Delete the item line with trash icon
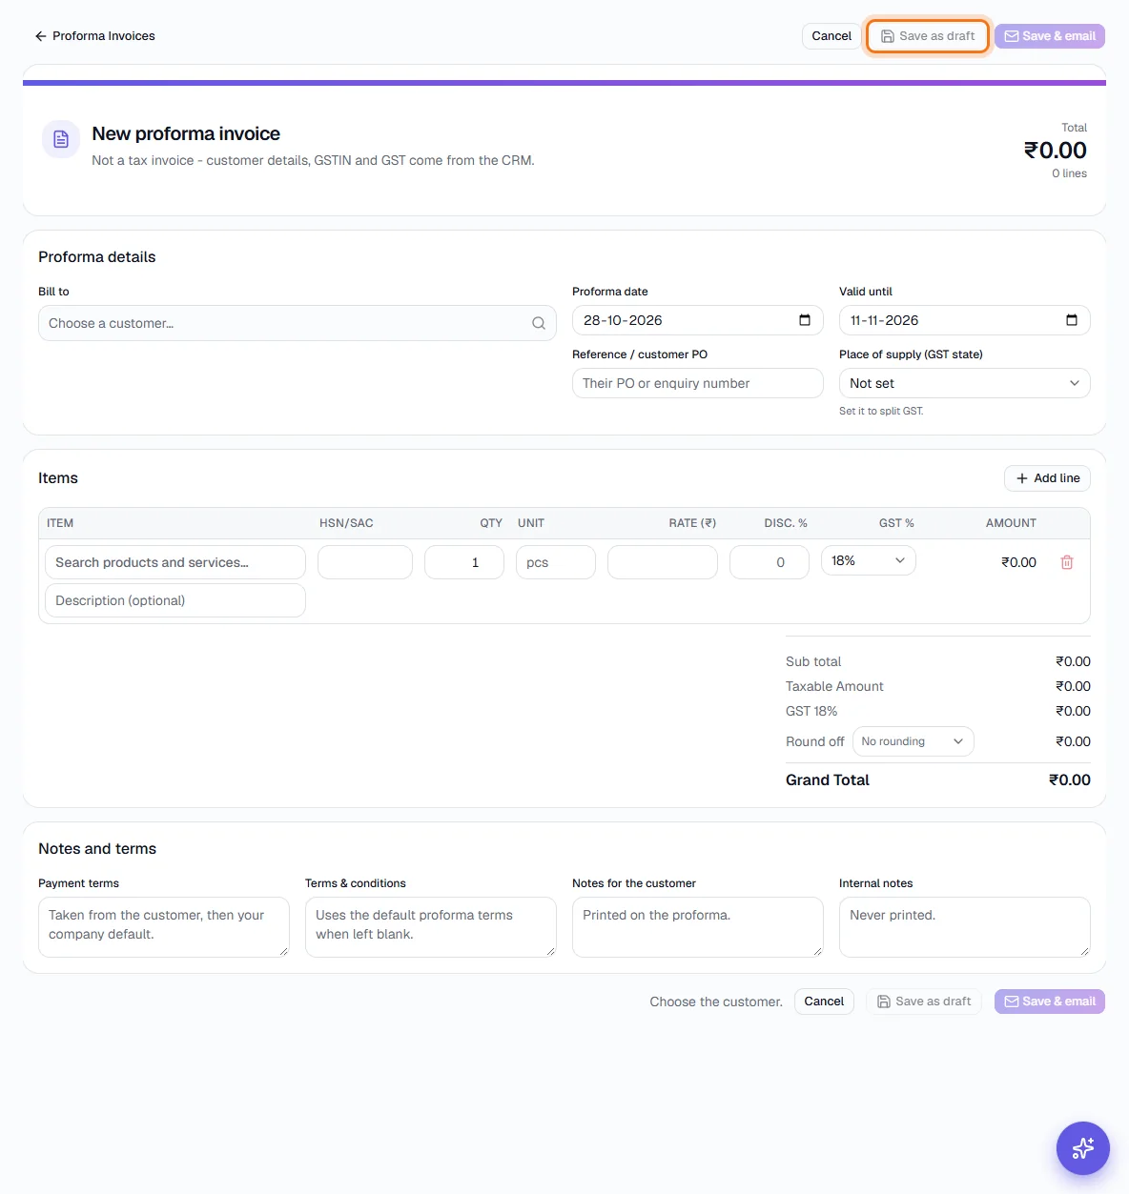 coord(1067,562)
